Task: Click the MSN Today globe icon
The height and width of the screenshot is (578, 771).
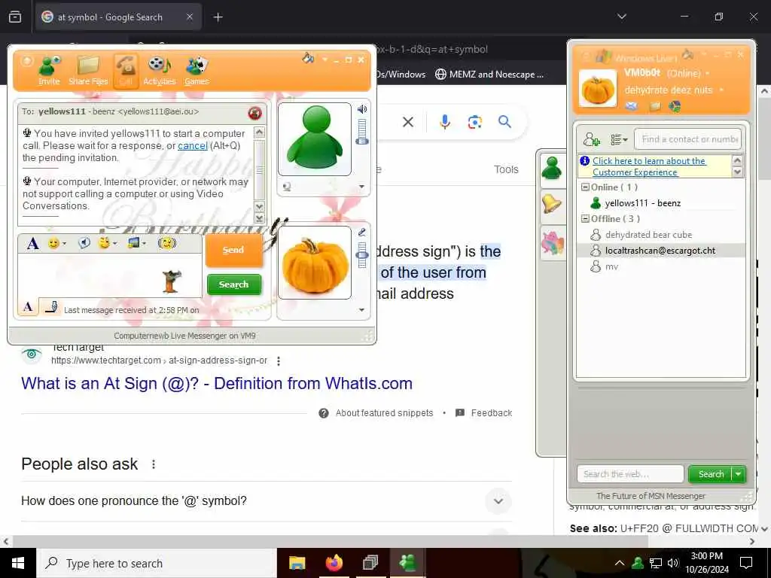Action: [x=675, y=106]
